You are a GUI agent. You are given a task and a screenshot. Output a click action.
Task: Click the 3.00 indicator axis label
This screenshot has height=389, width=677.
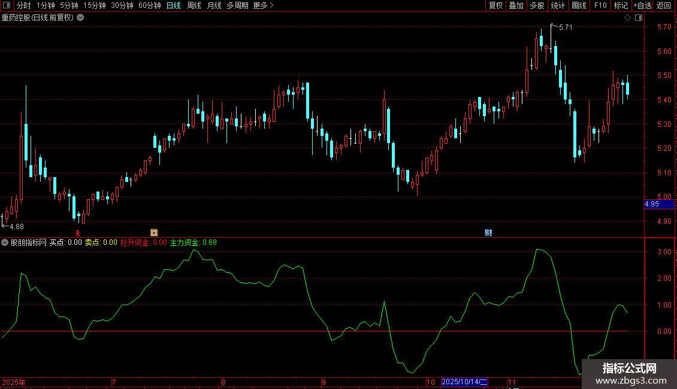664,252
